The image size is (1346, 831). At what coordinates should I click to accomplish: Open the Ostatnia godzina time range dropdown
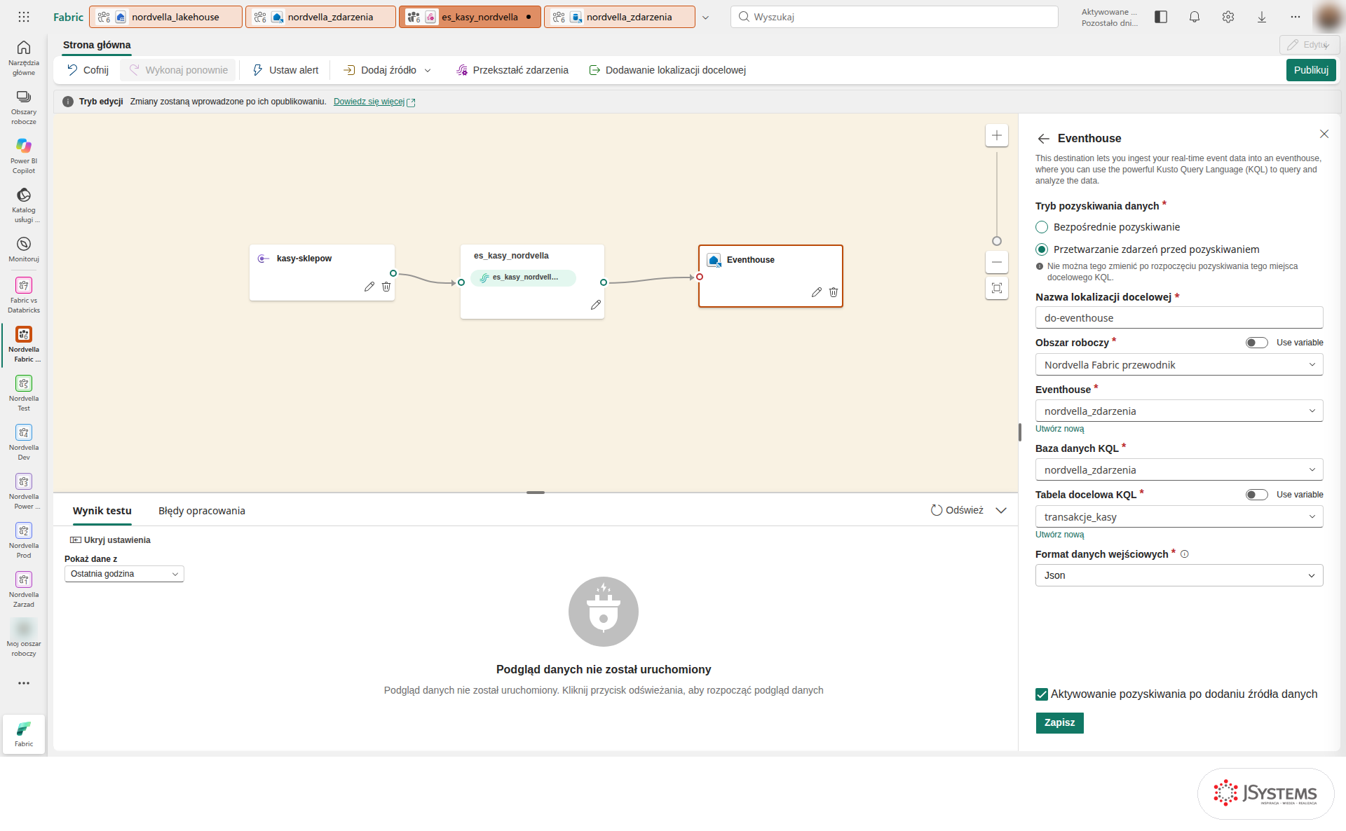pyautogui.click(x=124, y=574)
